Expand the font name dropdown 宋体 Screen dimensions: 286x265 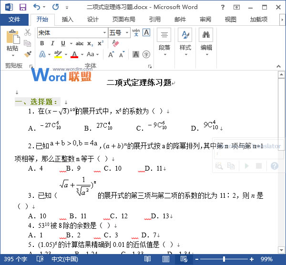104,32
